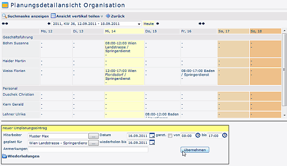This screenshot has height=166, width=287.
Task: Click scrollbar down arrow of planning table
Action: (x=284, y=115)
